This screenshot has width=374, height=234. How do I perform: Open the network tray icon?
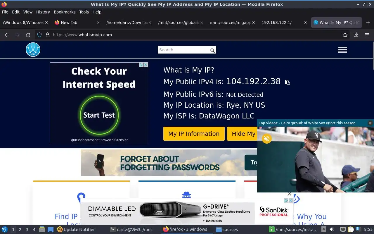point(343,230)
